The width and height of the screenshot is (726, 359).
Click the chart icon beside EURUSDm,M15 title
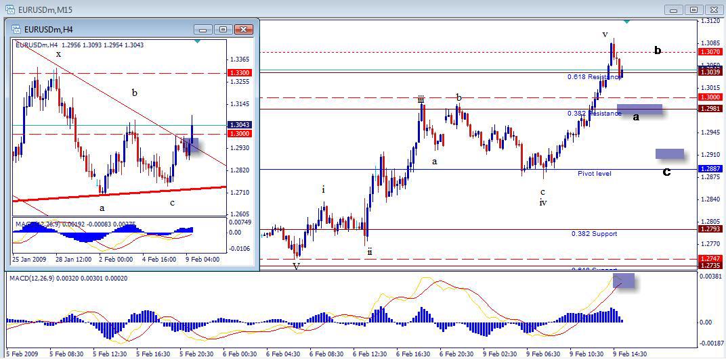(9, 9)
